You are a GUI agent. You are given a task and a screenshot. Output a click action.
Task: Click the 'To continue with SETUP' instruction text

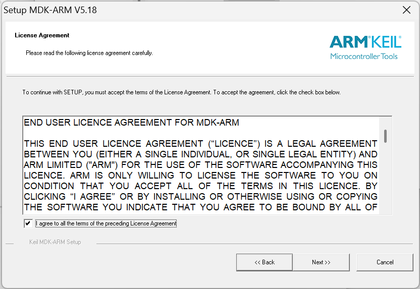[181, 92]
